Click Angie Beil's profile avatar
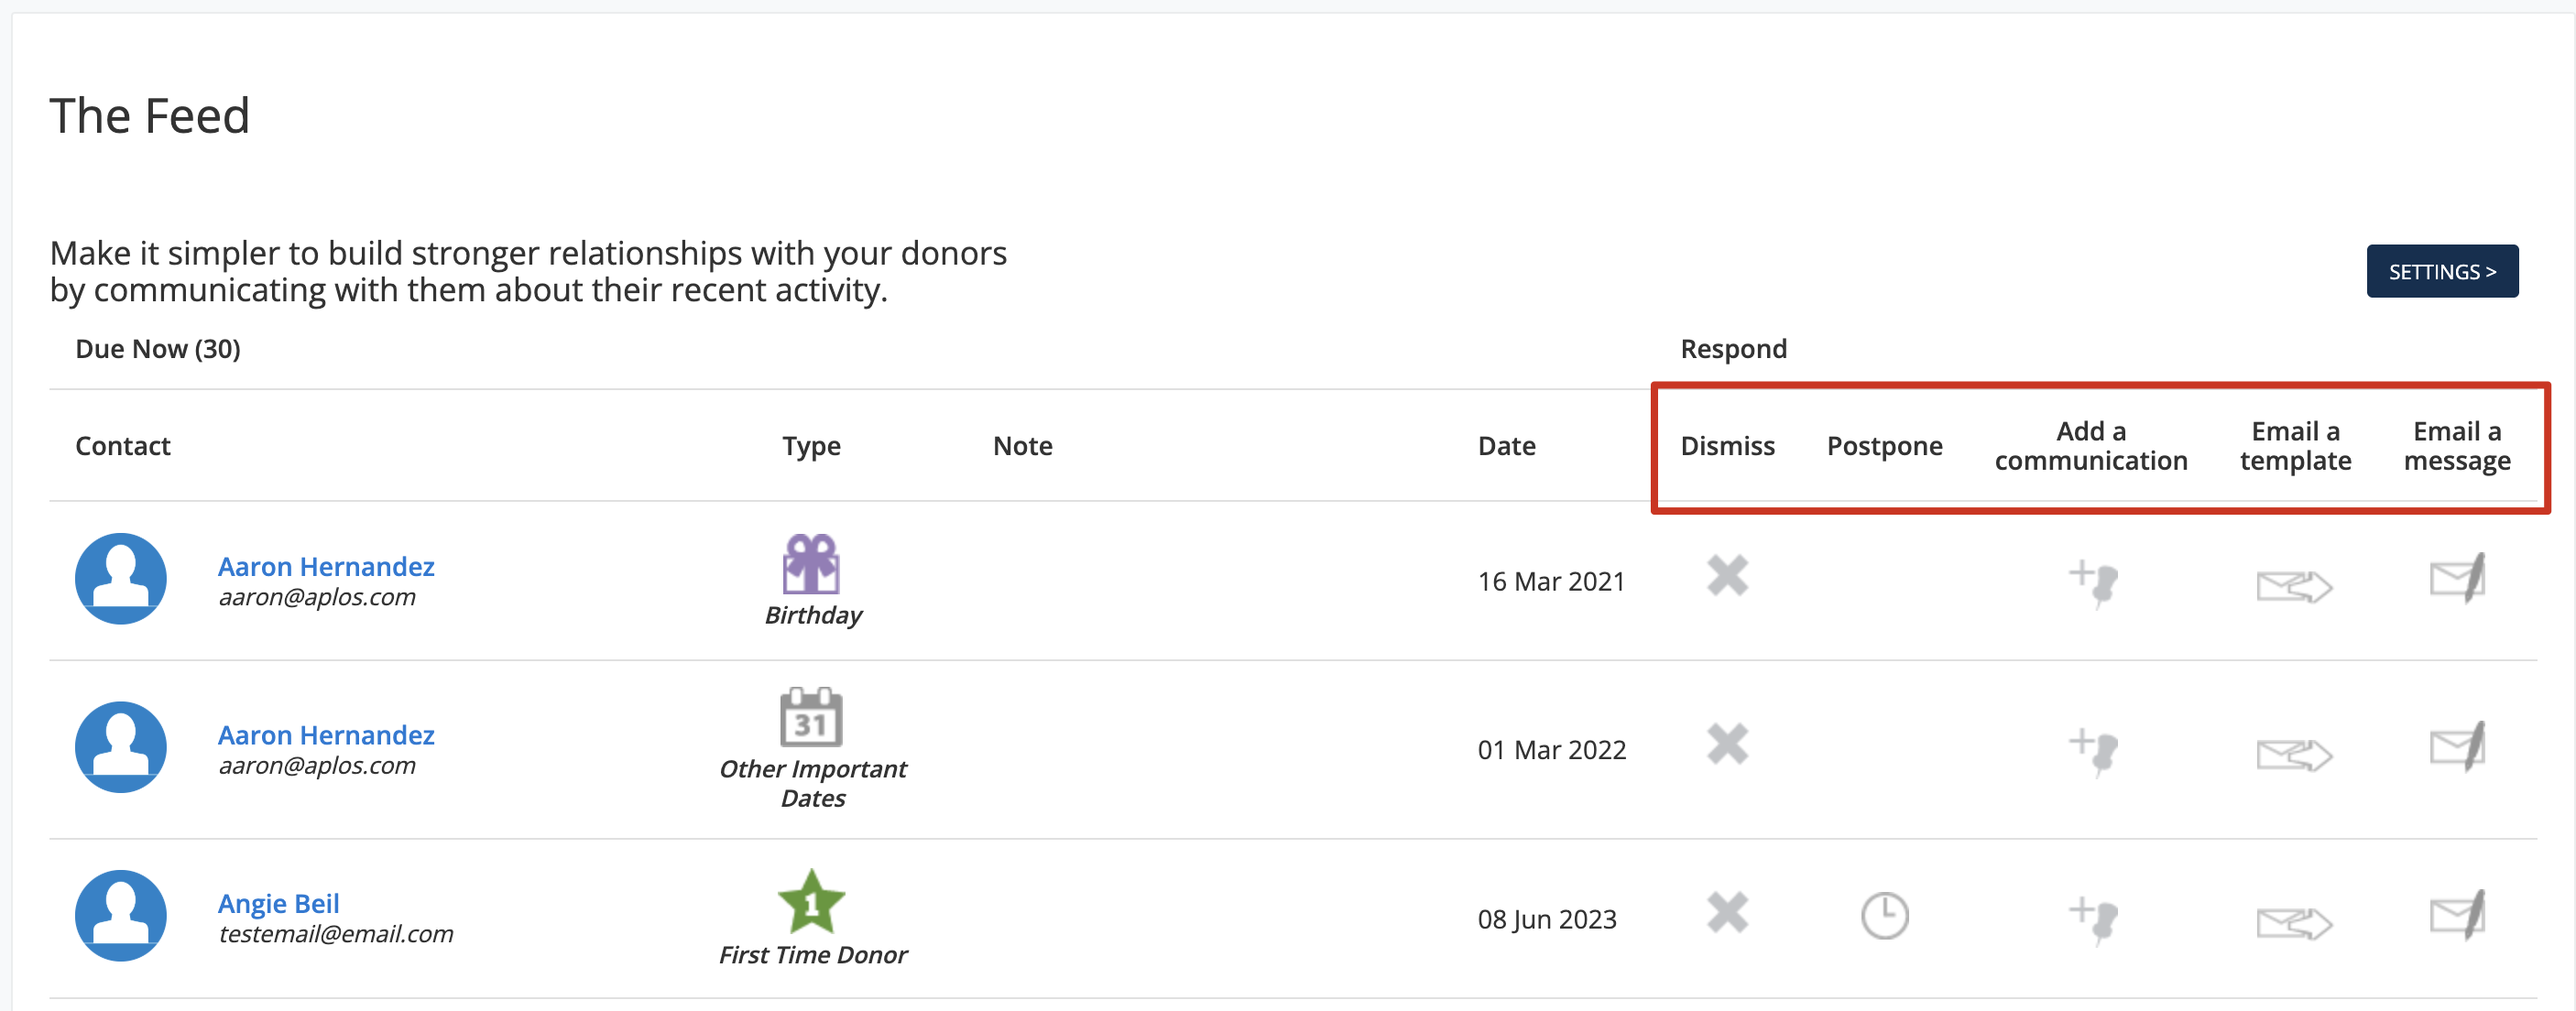 (x=121, y=915)
